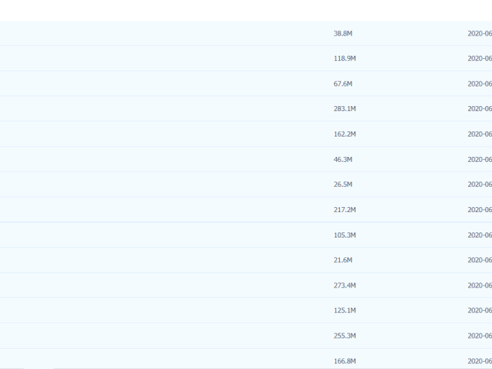Select the 67.6M size entry
Viewport: 492px width, 369px height.
click(343, 84)
